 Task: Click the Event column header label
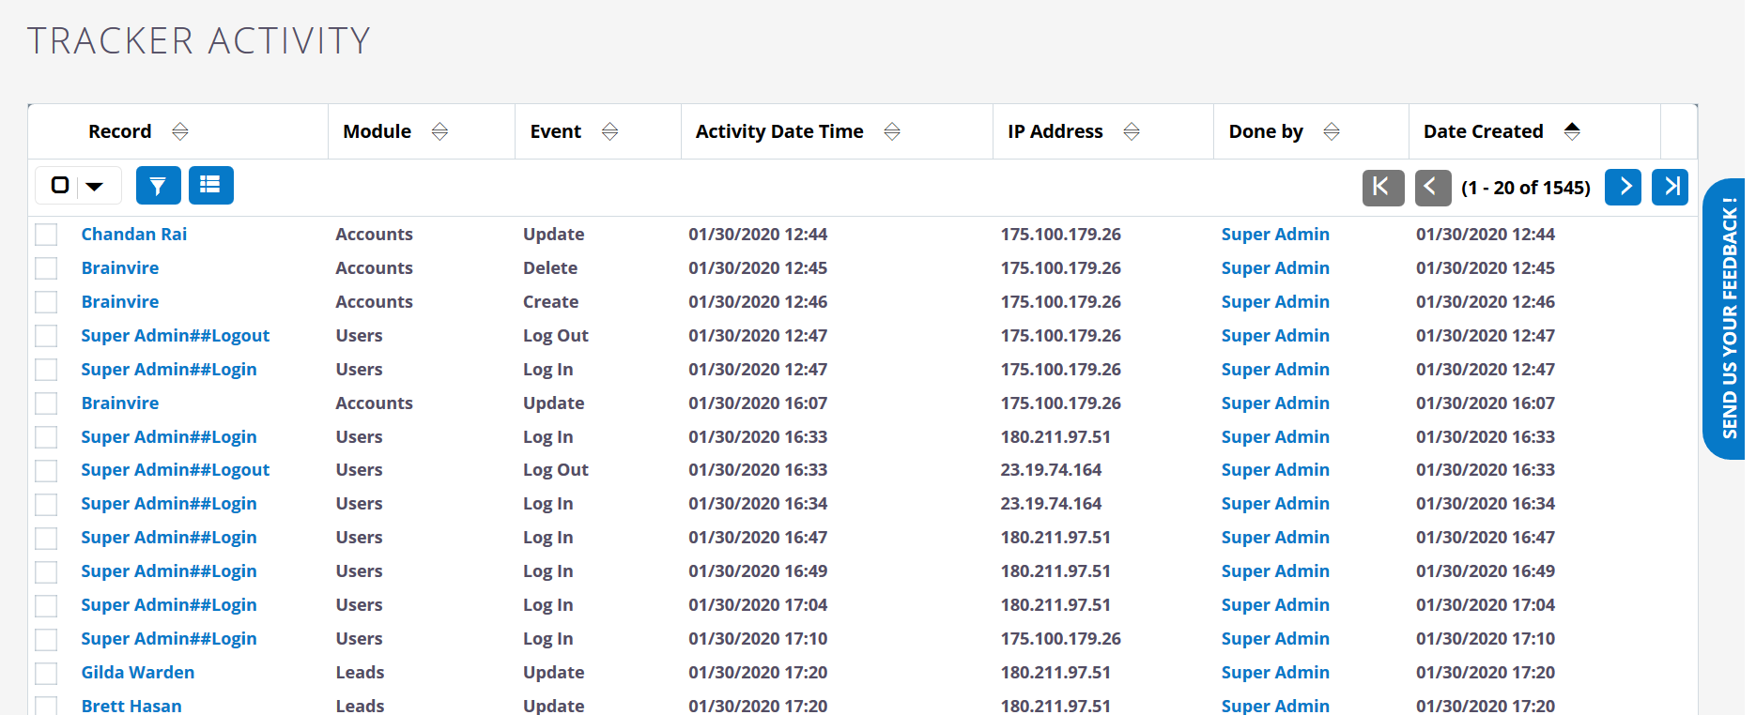tap(556, 131)
